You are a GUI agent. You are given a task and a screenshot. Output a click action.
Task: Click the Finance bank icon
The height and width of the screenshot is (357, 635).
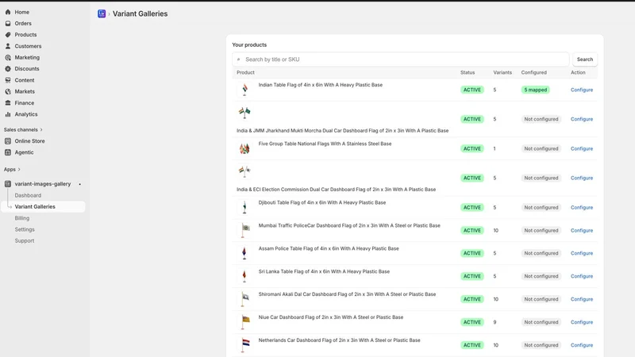(8, 103)
